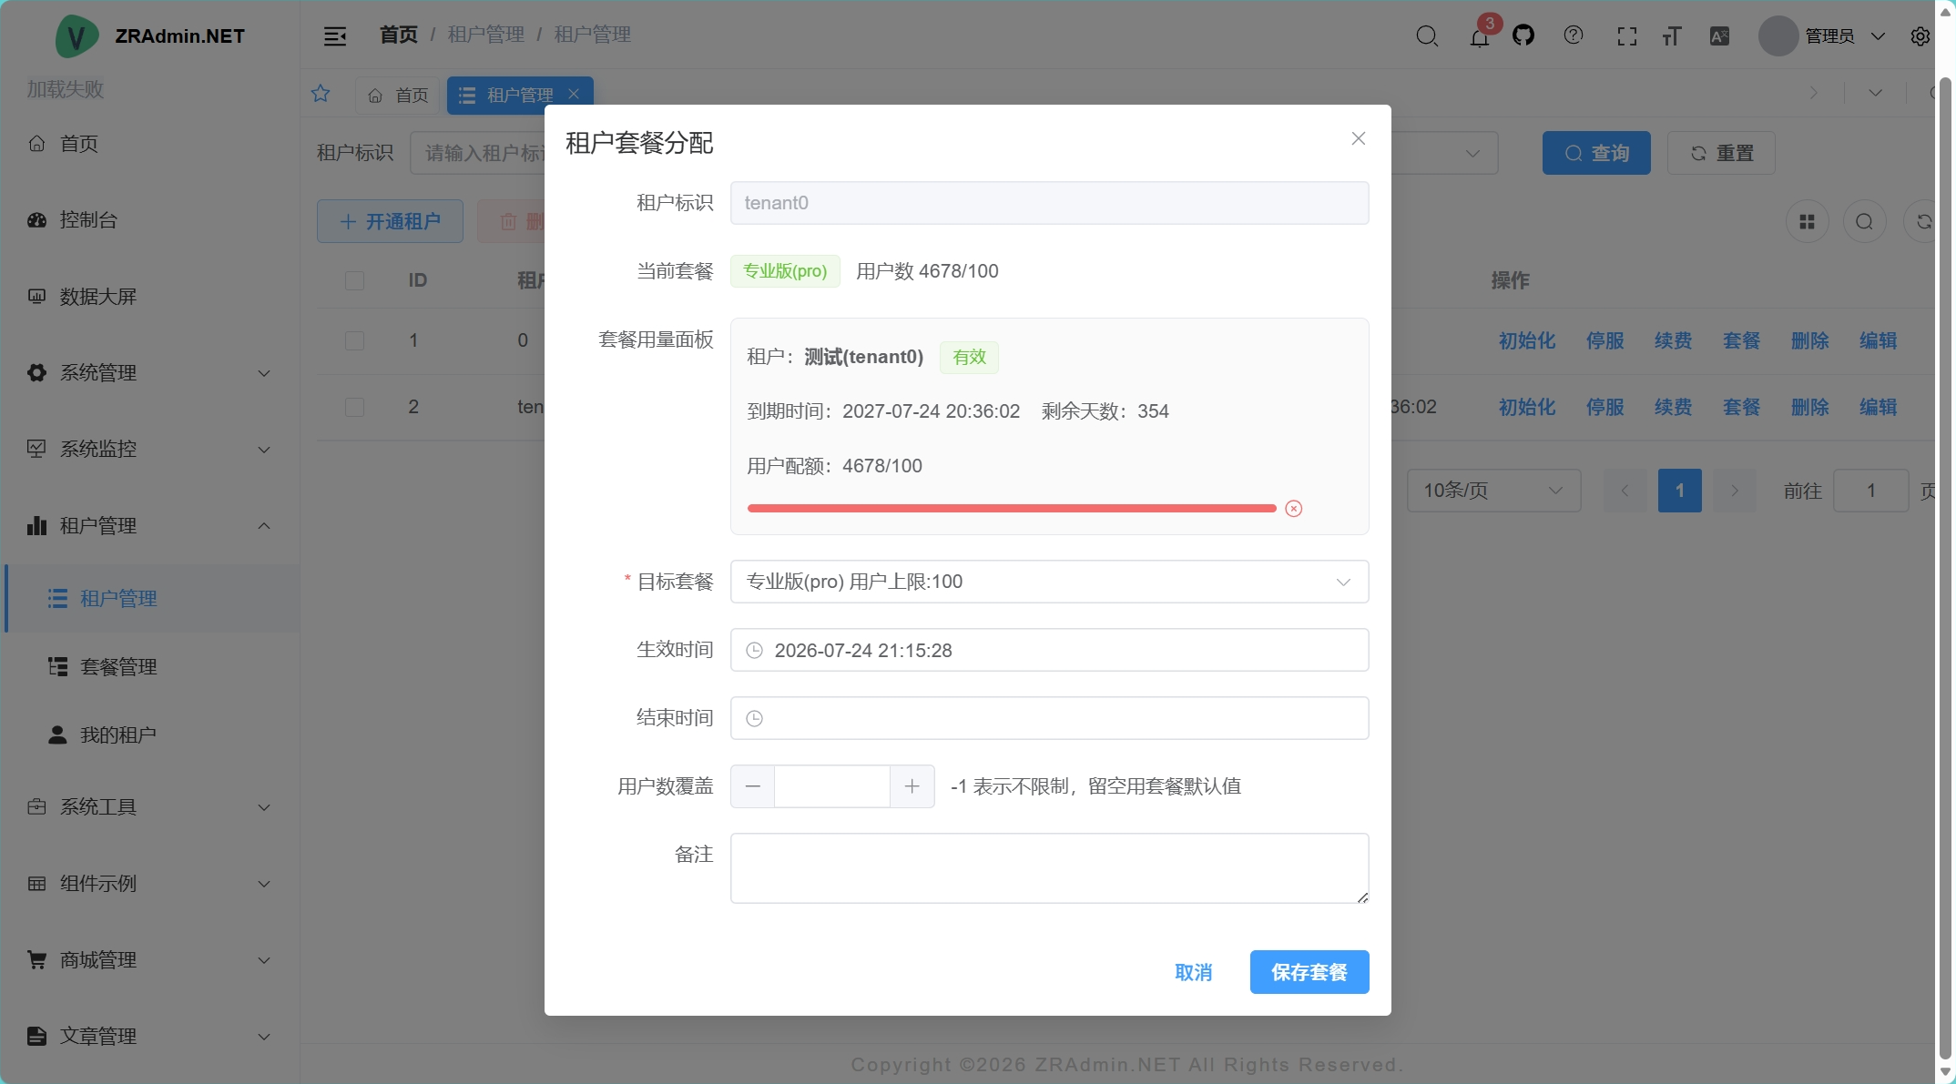Switch to the 首页 tab

click(398, 95)
